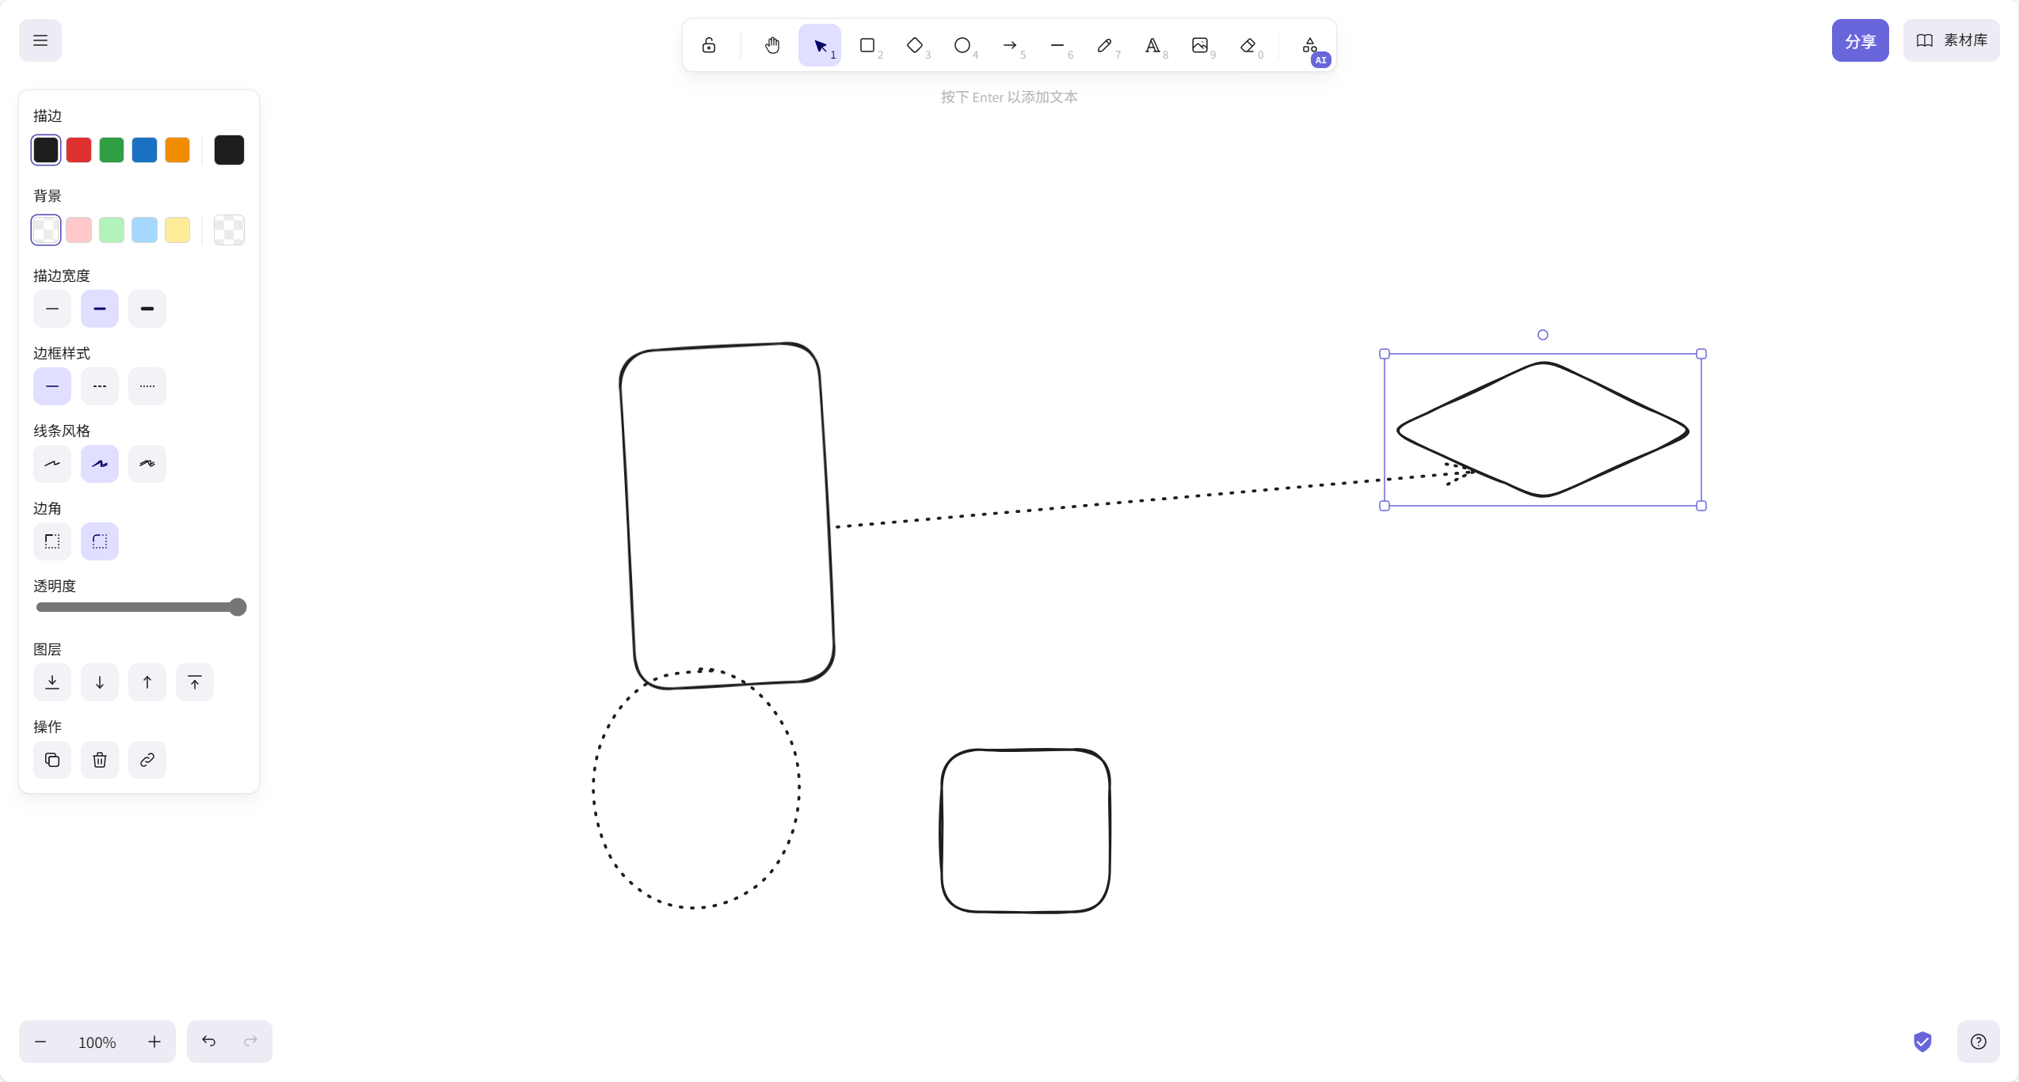Reset zoom via the 100% button
This screenshot has width=2019, height=1082.
[x=97, y=1042]
